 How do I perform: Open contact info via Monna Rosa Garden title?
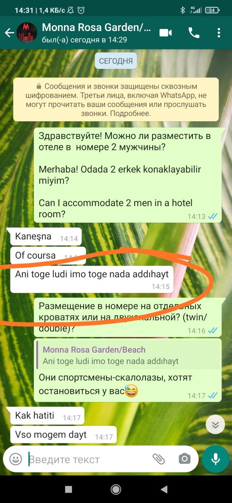pyautogui.click(x=96, y=27)
